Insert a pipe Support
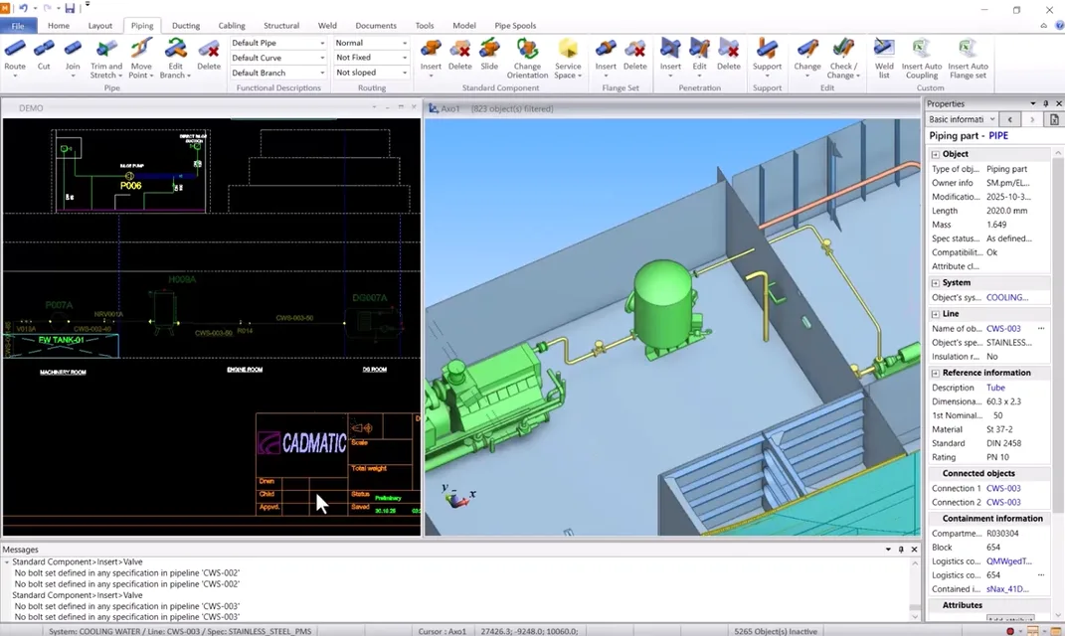The image size is (1065, 636). 767,56
